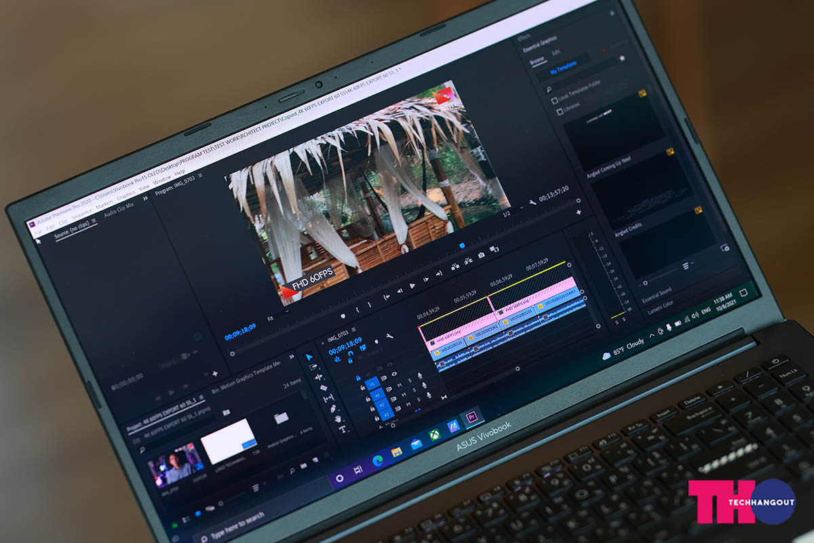Viewport: 814px width, 543px height.
Task: Play the sequence in the Program monitor
Action: click(412, 287)
